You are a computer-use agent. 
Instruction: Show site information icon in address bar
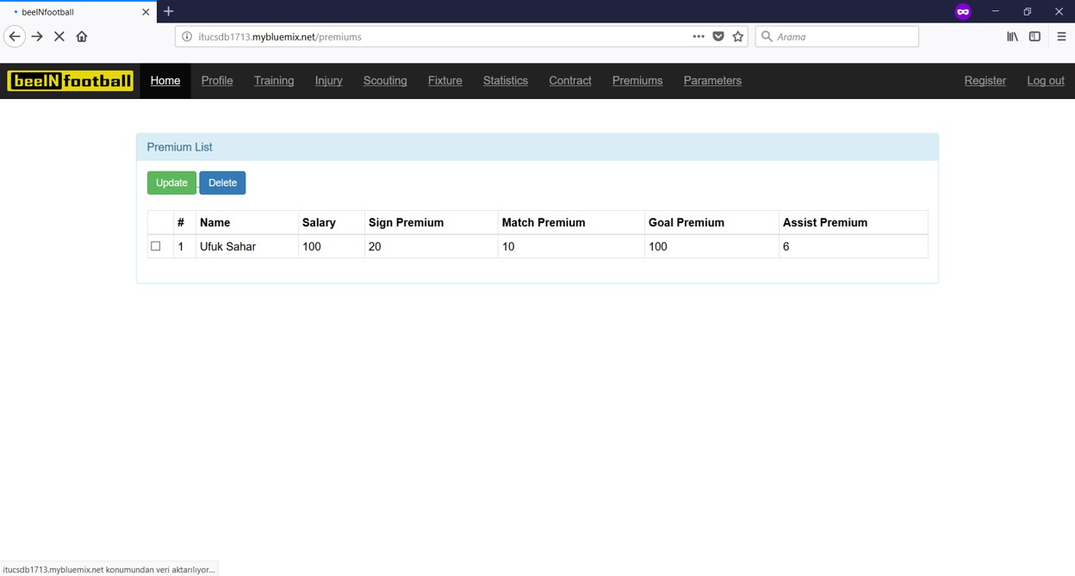[186, 36]
